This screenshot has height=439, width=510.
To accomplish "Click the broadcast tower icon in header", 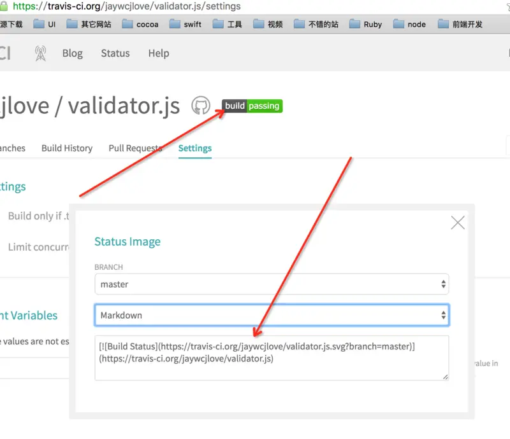I will [x=41, y=53].
